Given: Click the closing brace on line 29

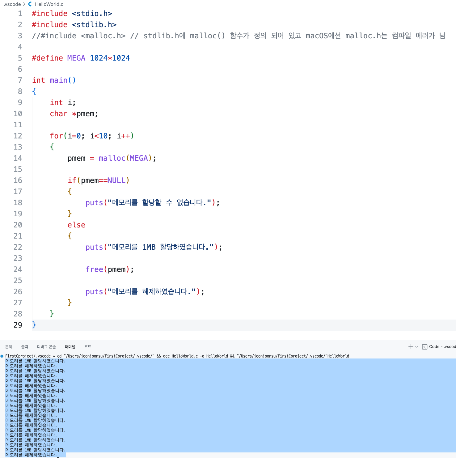Looking at the screenshot, I should point(34,325).
